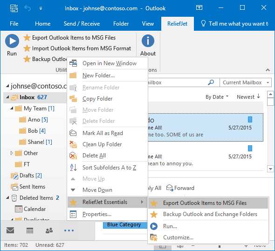Switch to the Home tab

[x=42, y=24]
